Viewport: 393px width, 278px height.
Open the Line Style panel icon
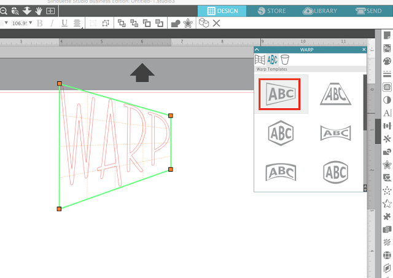[387, 74]
